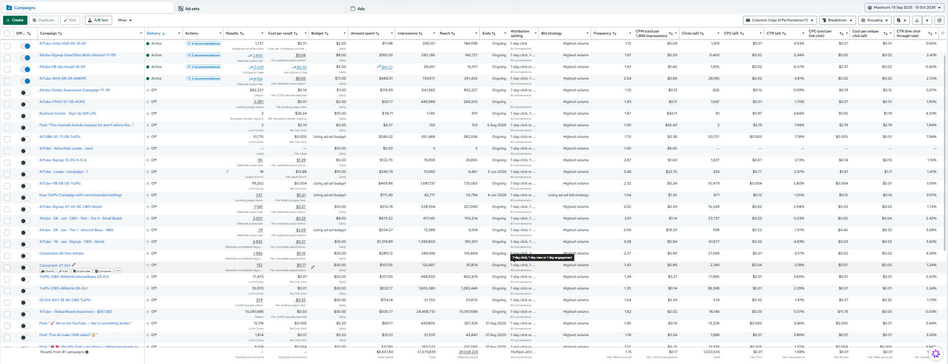
Task: Turn on Aitube-Globle-Awareness-Campaign-17-09 toggle
Action: (x=25, y=92)
